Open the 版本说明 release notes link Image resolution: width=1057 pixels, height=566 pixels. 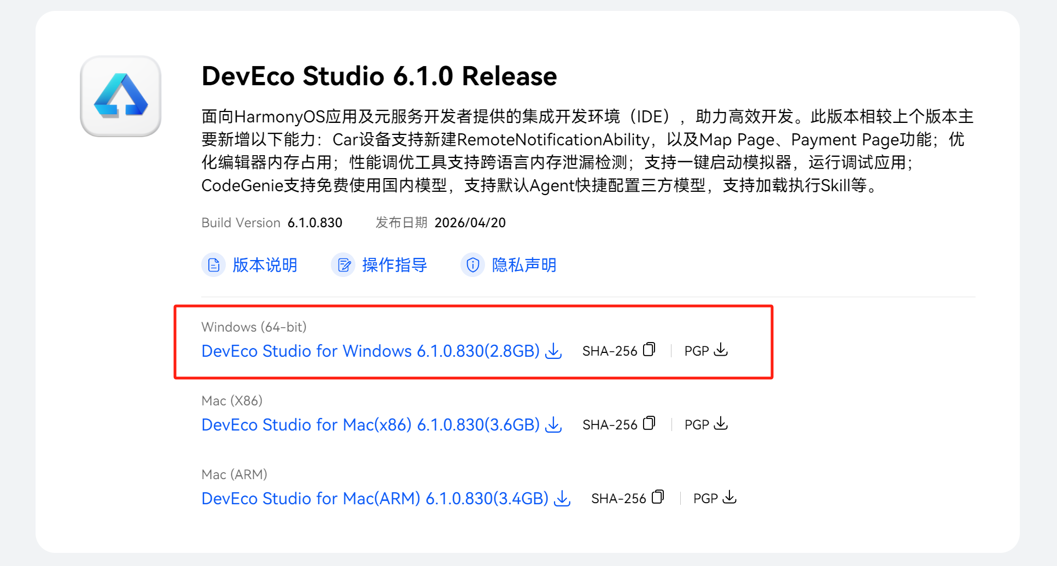click(x=265, y=265)
